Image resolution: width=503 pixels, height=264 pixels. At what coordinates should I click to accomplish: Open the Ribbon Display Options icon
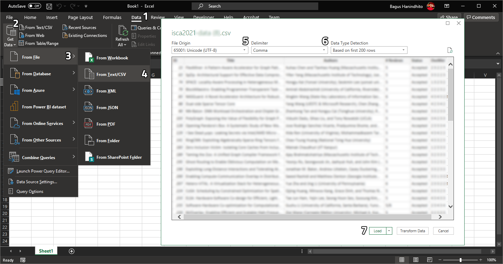(447, 6)
